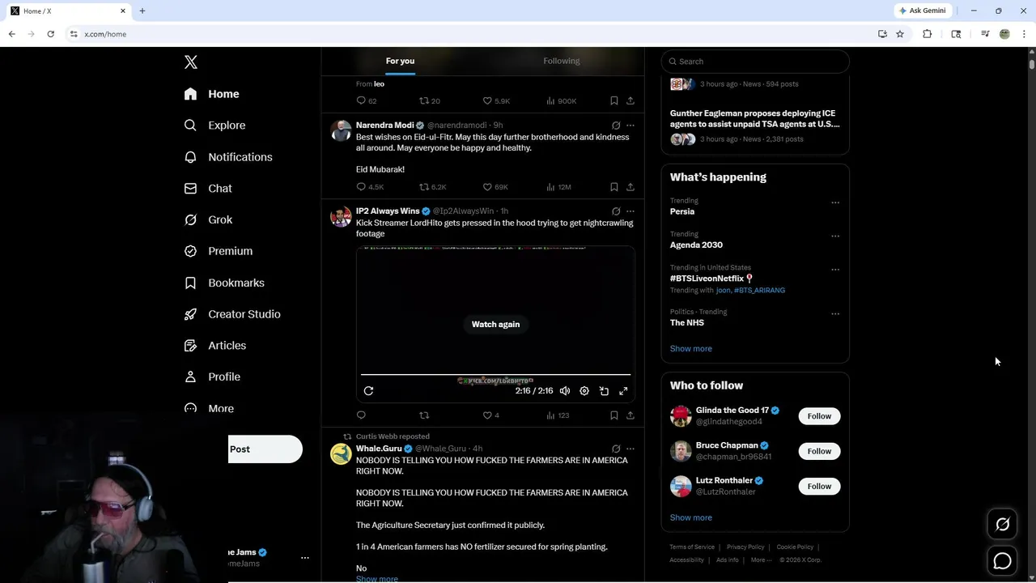
Task: Share Narendra Modi's post
Action: (x=631, y=187)
